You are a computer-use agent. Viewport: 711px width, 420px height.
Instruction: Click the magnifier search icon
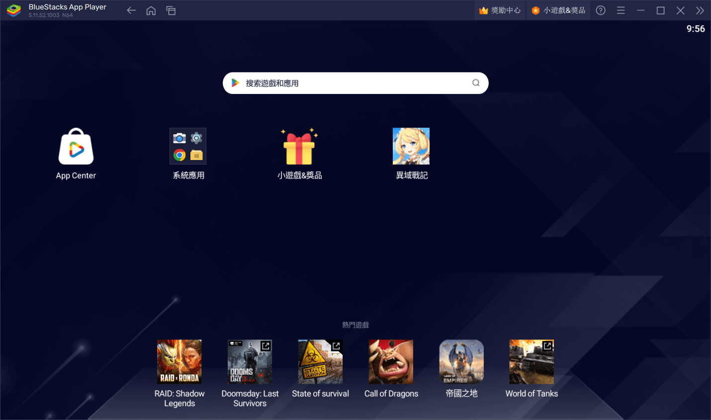tap(476, 83)
